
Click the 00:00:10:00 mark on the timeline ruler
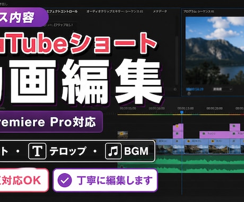pos(156,108)
